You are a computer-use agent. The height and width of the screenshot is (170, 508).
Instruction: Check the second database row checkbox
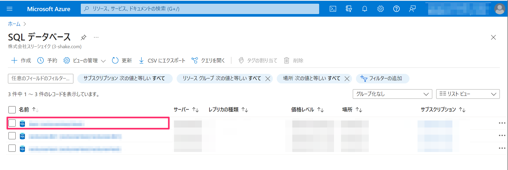12,136
